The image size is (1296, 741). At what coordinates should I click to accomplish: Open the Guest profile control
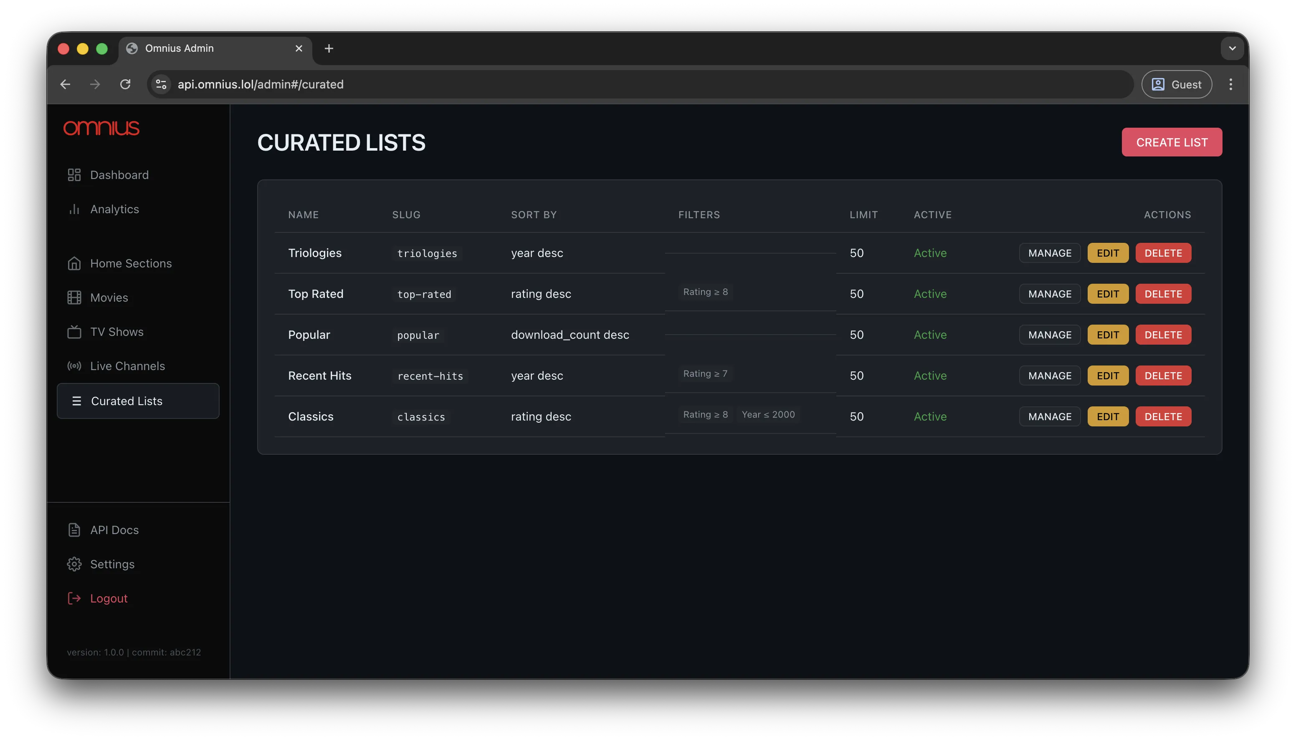coord(1176,84)
